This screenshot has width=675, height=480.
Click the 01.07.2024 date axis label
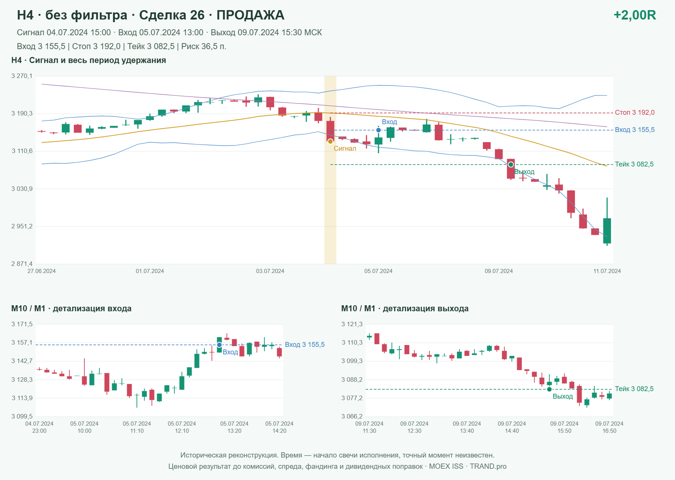(150, 271)
